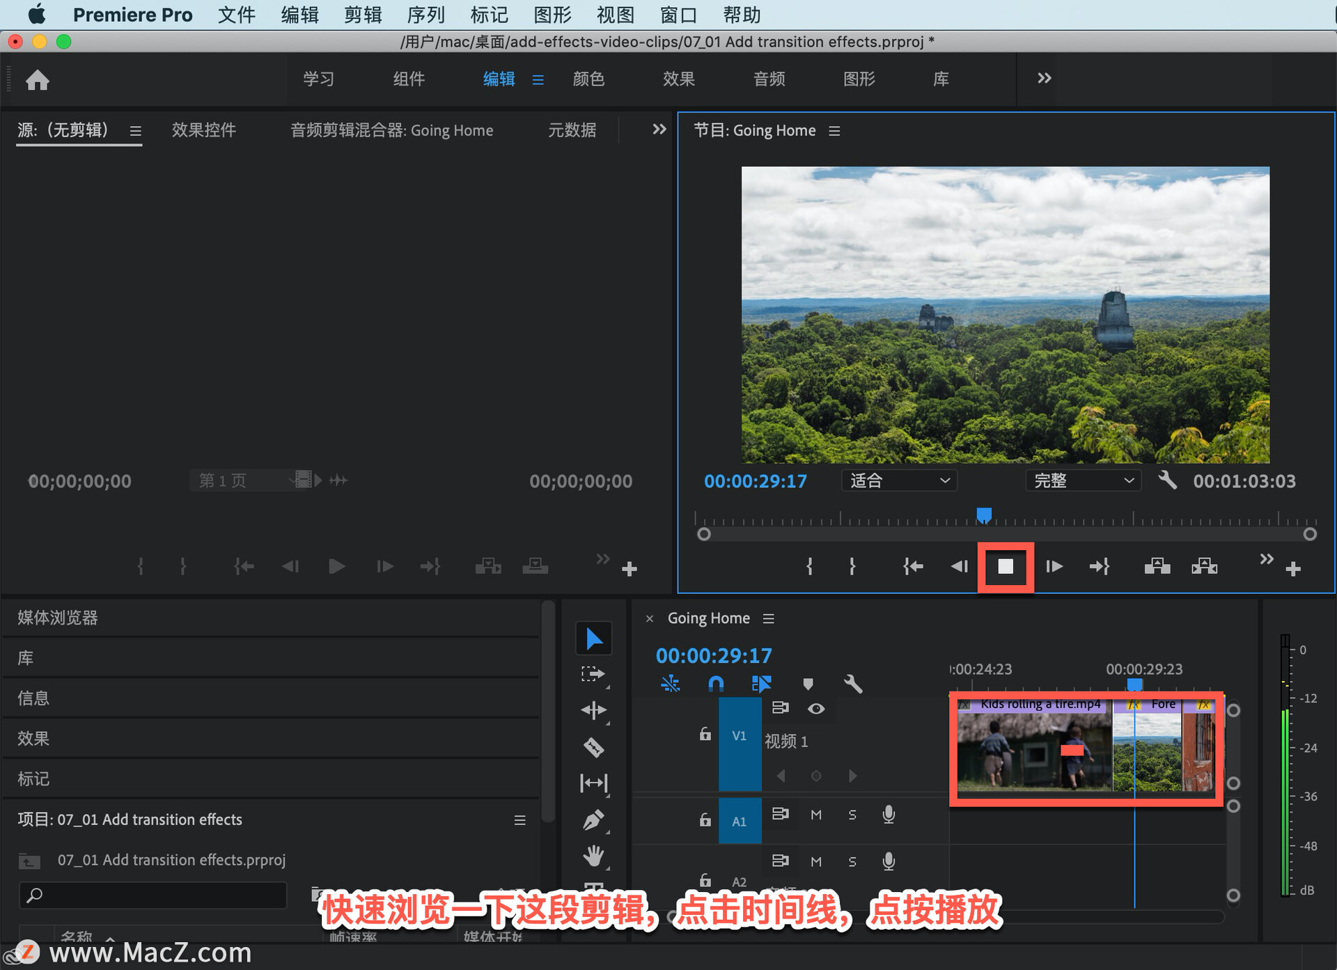
Task: Select the Selection arrow tool
Action: (x=594, y=639)
